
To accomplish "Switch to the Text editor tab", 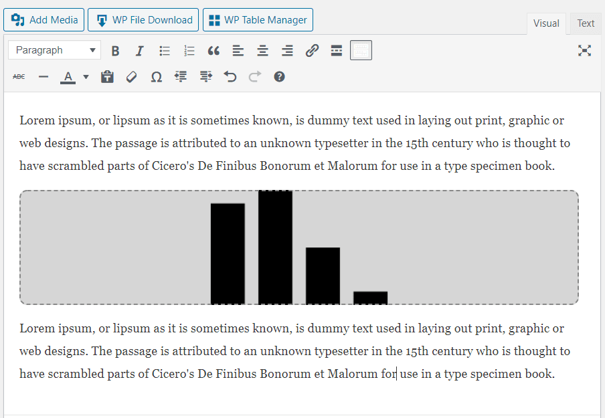I will (x=586, y=23).
